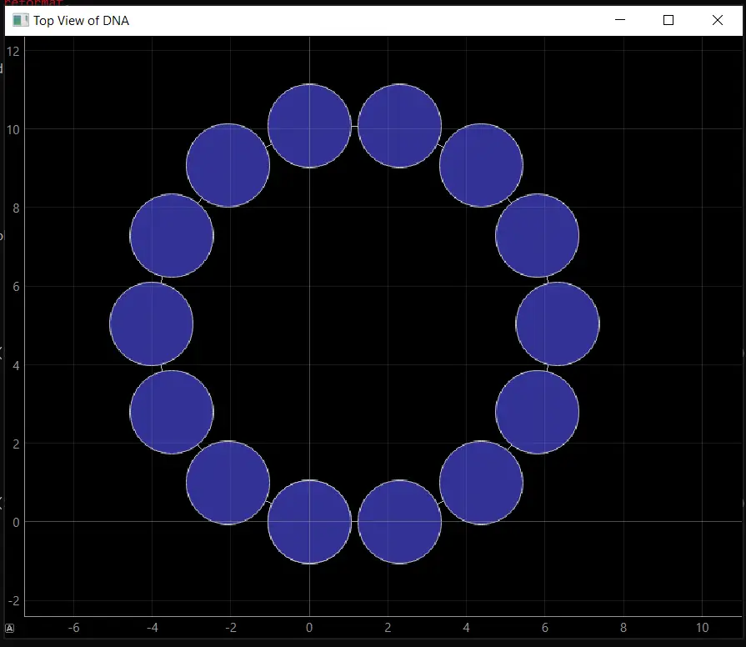Click the x-axis tick label "0"
746x647 pixels.
pos(309,628)
